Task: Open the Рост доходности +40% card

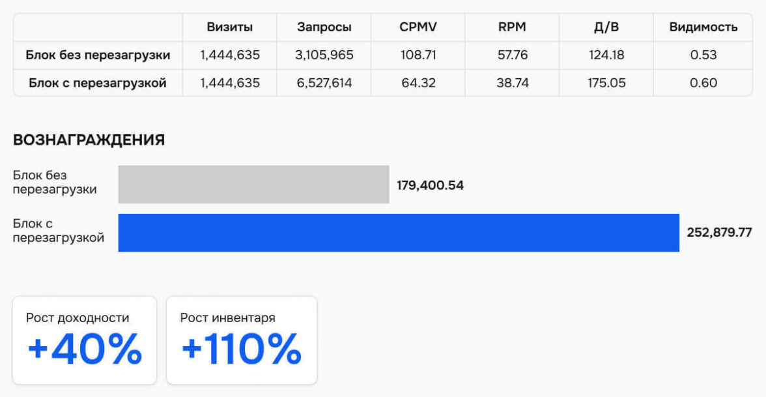Action: pos(85,340)
